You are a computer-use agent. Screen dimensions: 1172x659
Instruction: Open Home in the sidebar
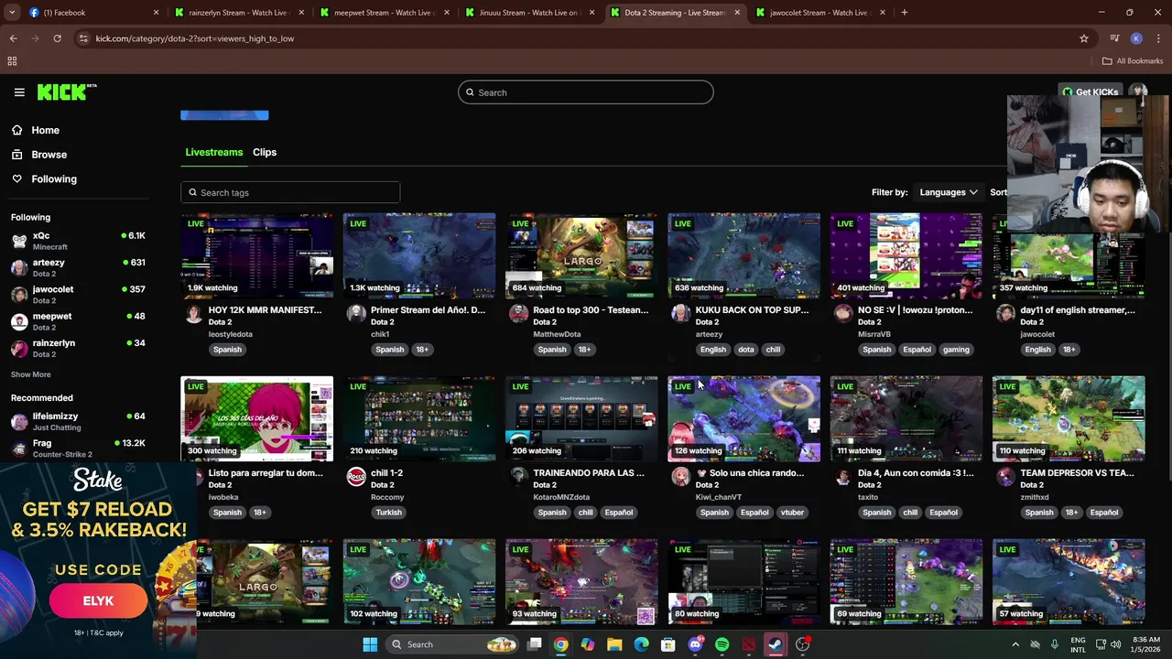pos(45,130)
